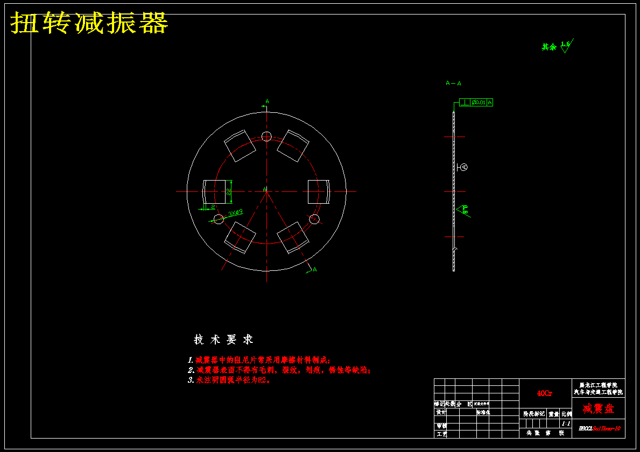Select the upper-right tilted spring window

click(292, 146)
